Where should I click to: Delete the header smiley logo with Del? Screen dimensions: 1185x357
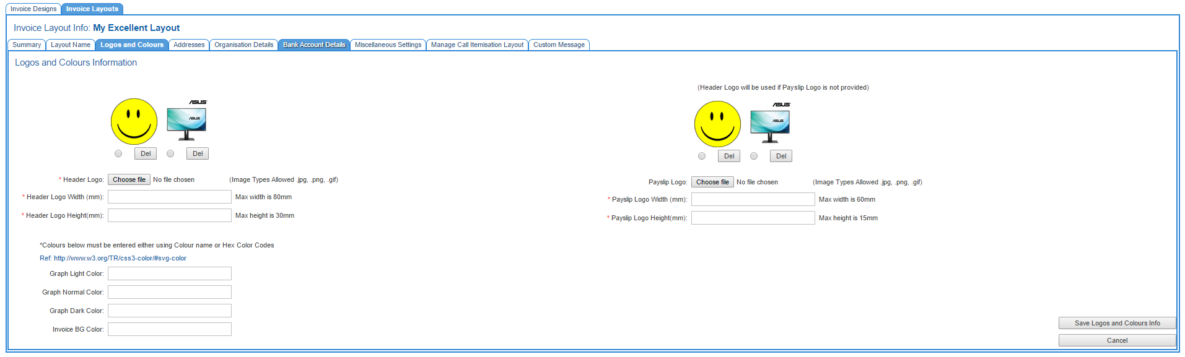click(x=146, y=153)
